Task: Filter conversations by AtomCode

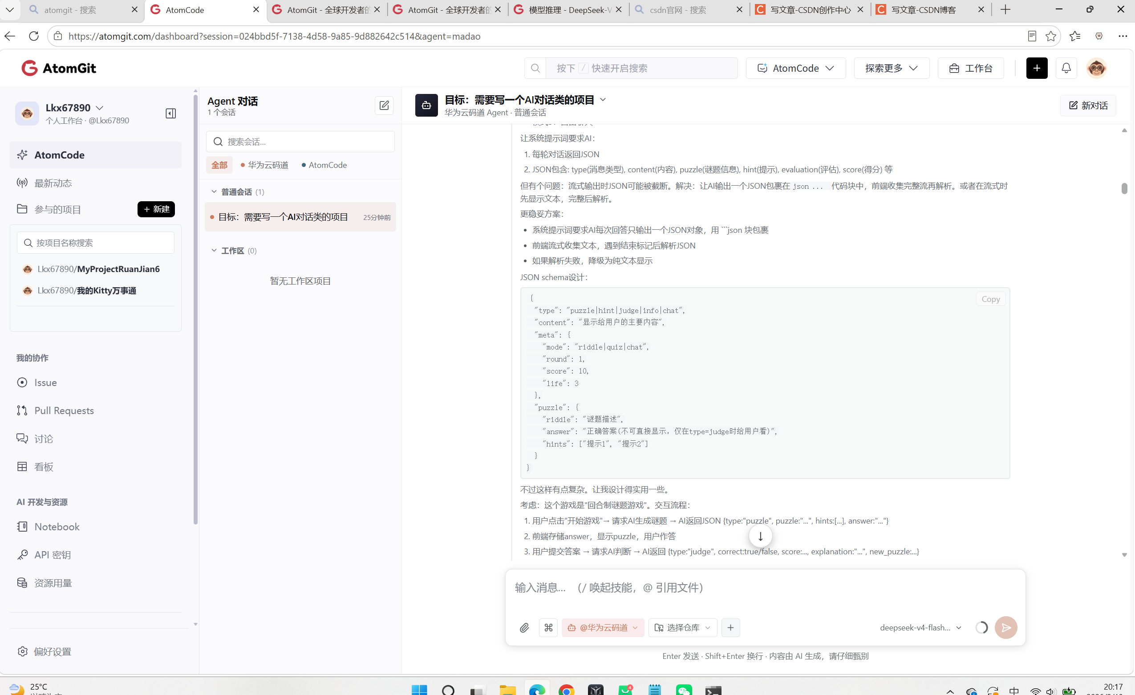Action: 324,165
